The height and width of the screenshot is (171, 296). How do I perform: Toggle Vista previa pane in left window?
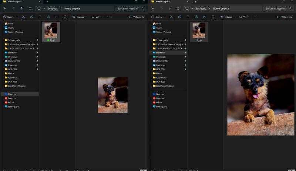(136, 17)
